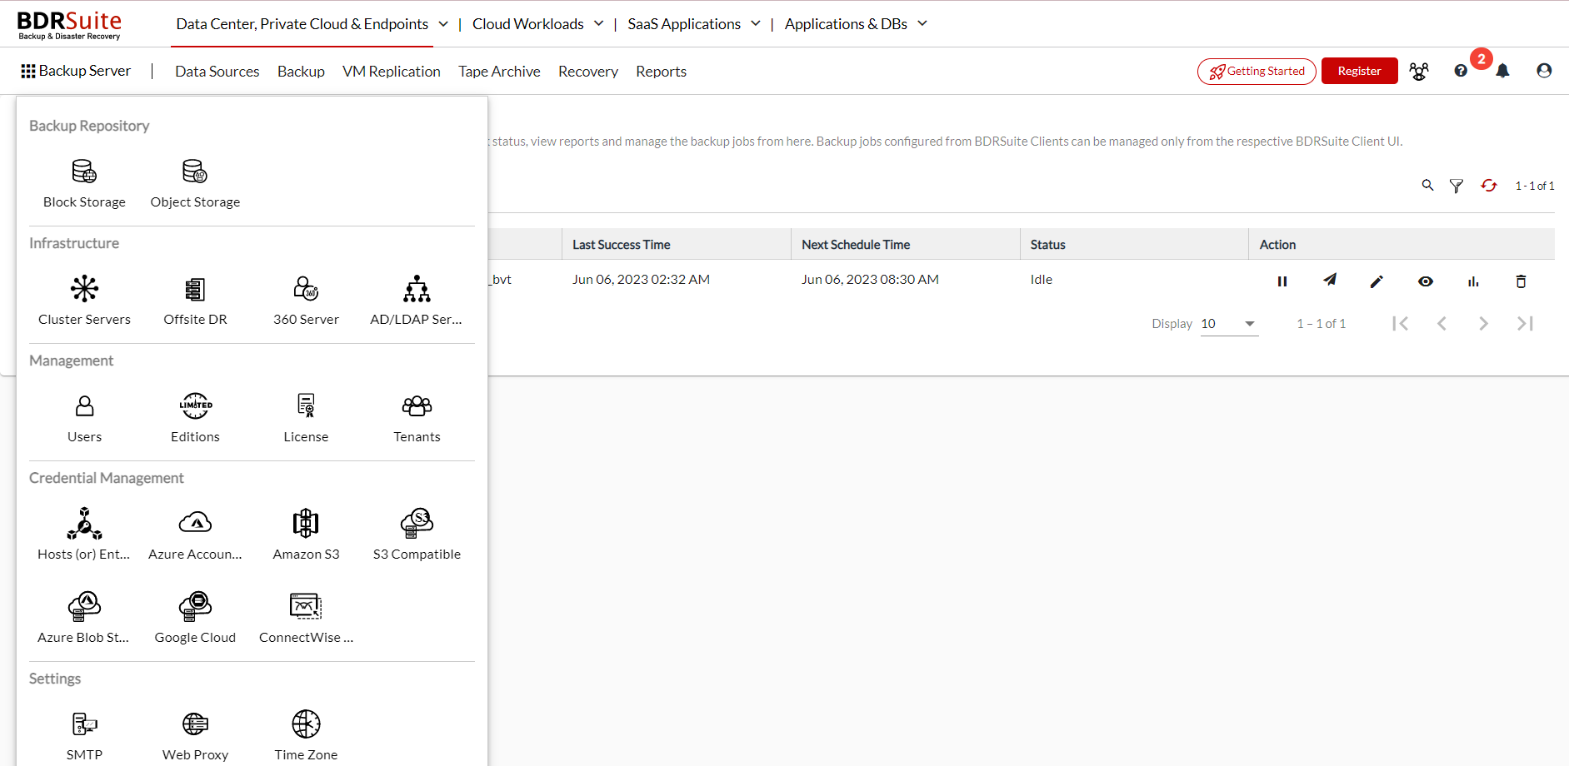
Task: Open the filter for backup jobs
Action: click(x=1457, y=186)
